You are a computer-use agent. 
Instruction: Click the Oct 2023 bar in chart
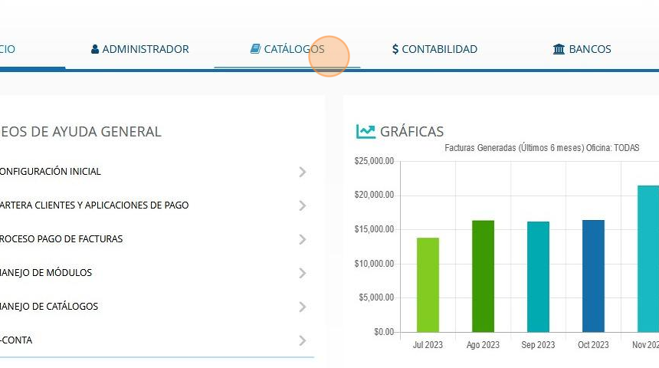[x=593, y=276]
